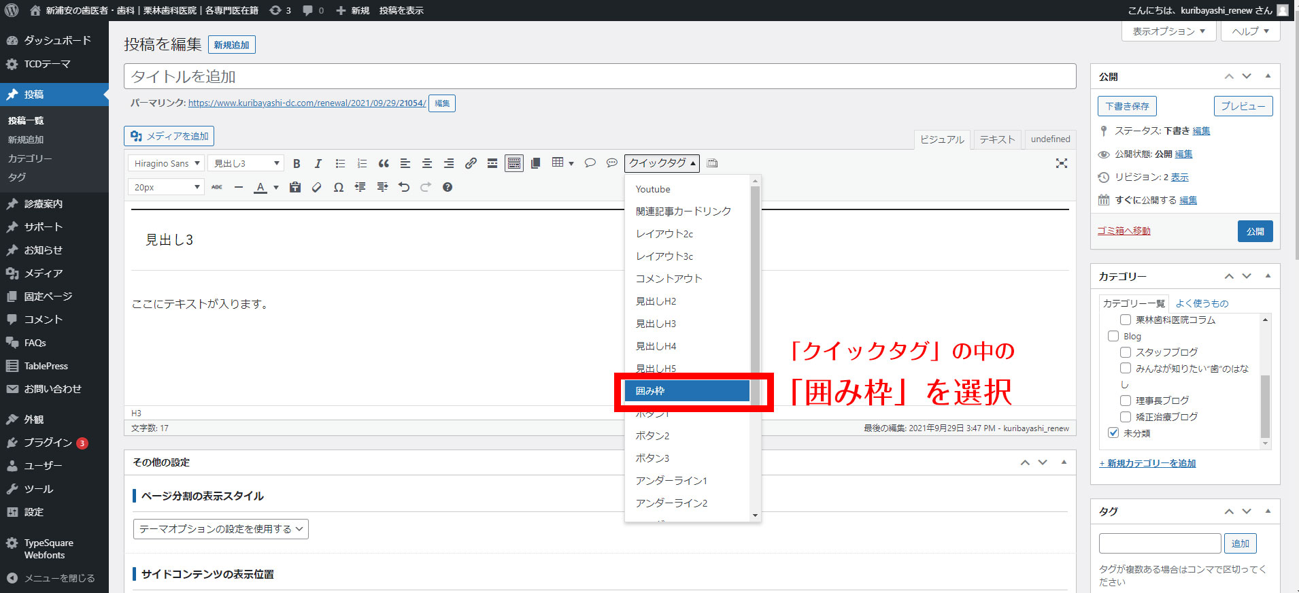The width and height of the screenshot is (1299, 593).
Task: Uncheck the 未分類 category
Action: click(x=1113, y=433)
